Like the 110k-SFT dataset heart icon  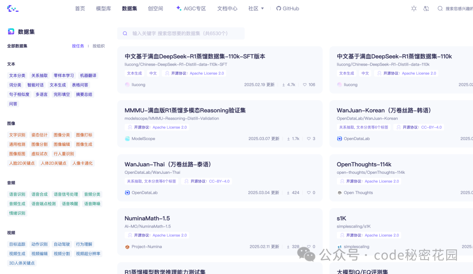coord(305,85)
